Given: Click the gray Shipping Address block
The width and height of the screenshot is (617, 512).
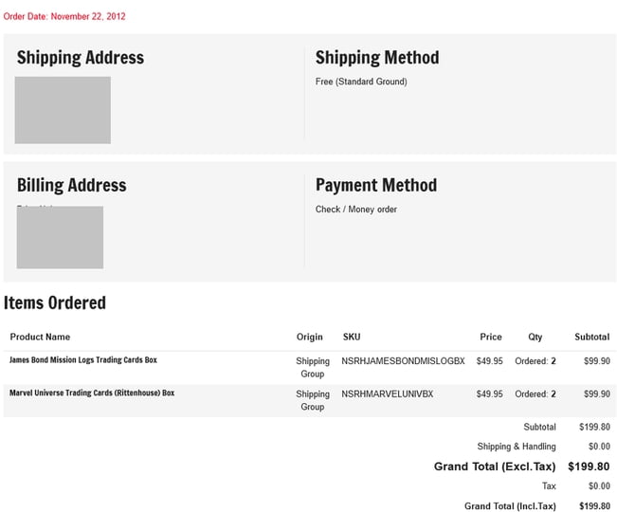Looking at the screenshot, I should coord(63,110).
